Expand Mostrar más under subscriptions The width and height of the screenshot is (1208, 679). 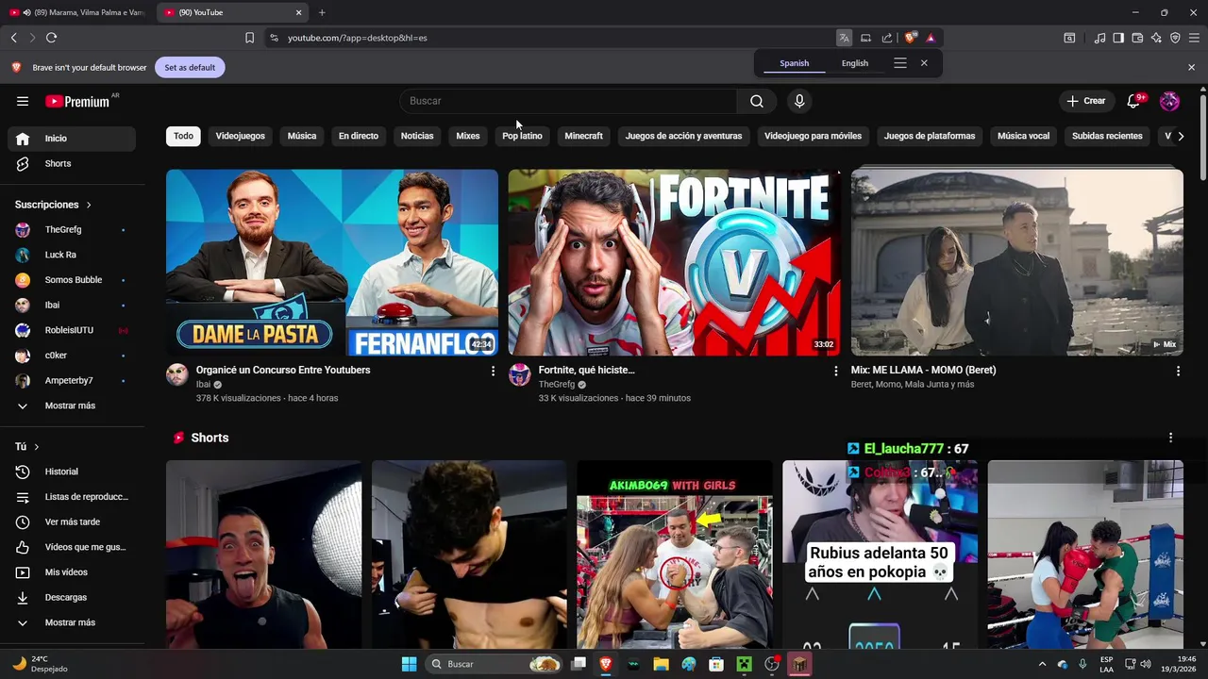[72, 406]
